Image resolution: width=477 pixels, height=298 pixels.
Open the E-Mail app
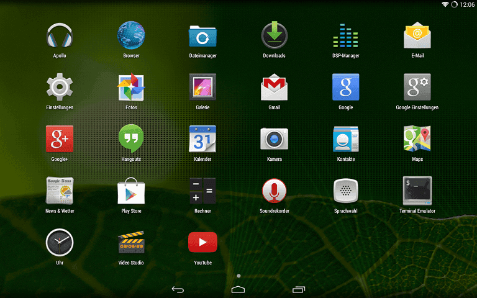417,35
